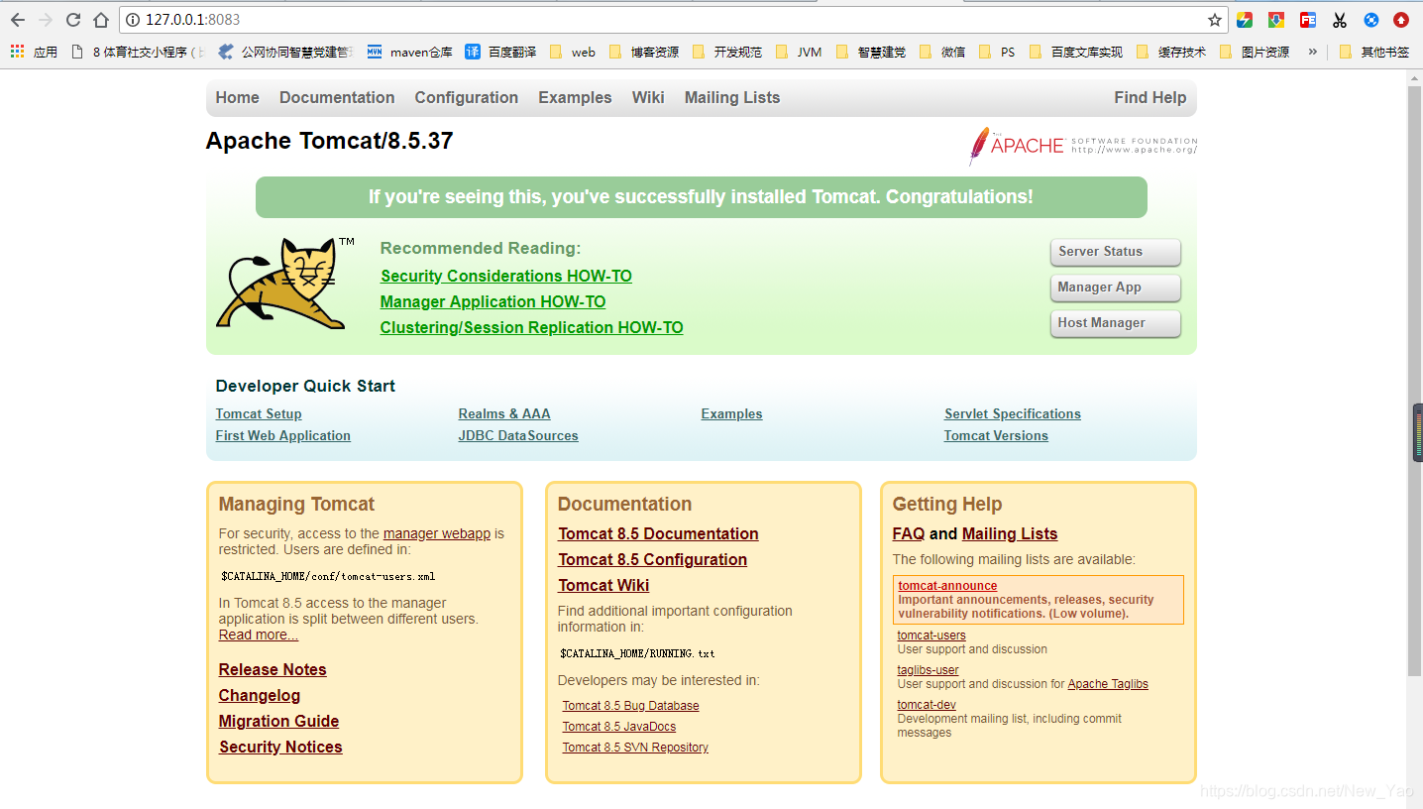This screenshot has width=1423, height=809.
Task: Open the web bookmarks folder
Action: (572, 52)
